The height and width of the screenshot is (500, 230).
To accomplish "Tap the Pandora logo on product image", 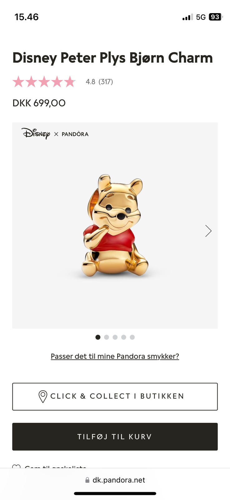I will pos(75,134).
